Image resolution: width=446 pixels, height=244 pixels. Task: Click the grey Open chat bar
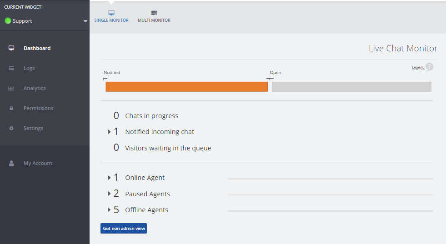coord(351,87)
